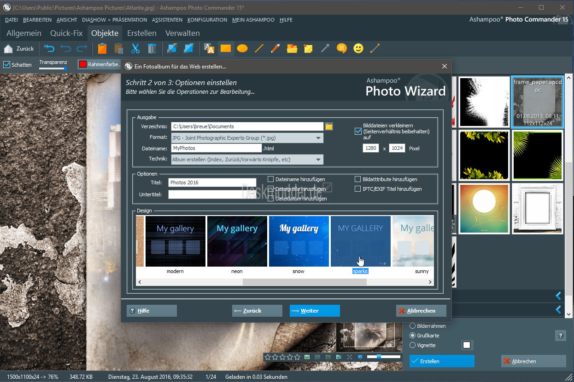Click the paste clipboard icon
Screen dimensions: 574x382
point(102,48)
